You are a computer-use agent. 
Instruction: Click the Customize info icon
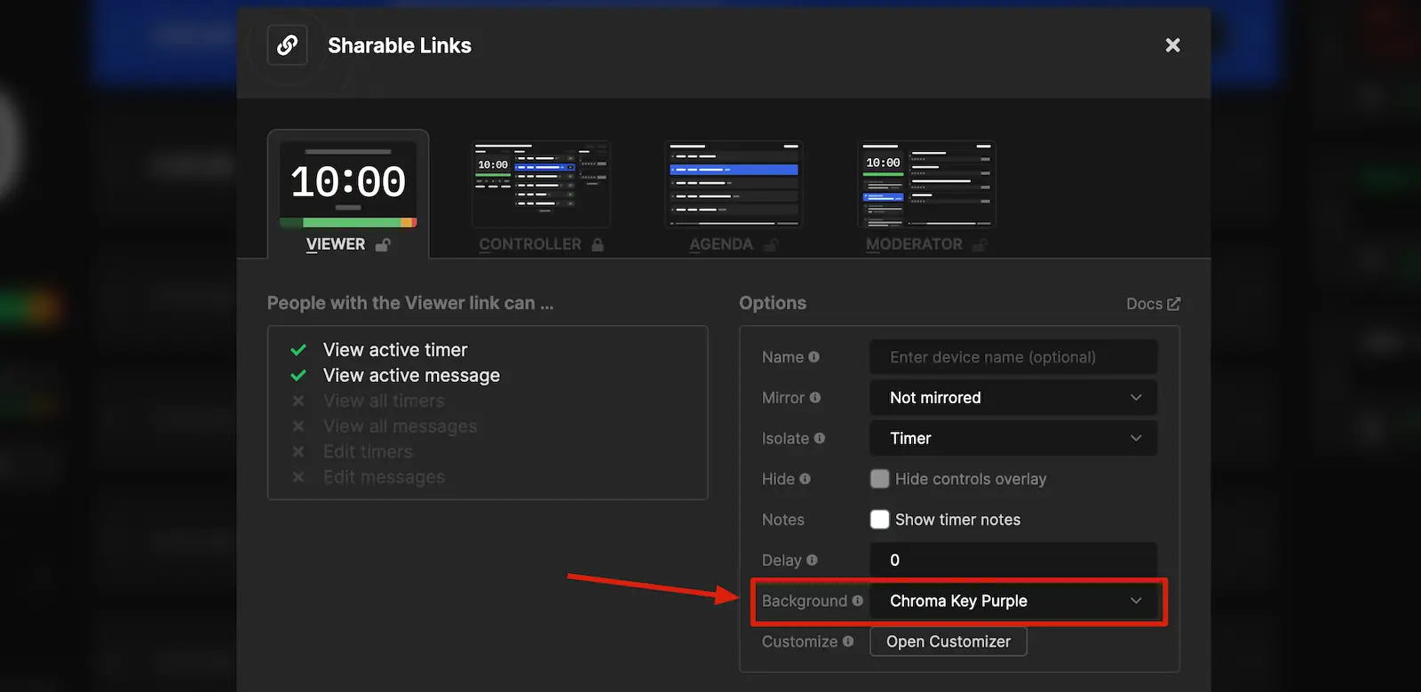point(848,641)
